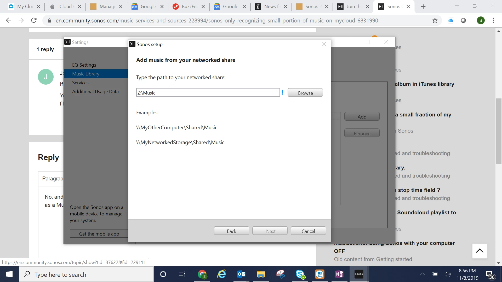
Task: Open EQ Settings in sidebar
Action: (84, 65)
